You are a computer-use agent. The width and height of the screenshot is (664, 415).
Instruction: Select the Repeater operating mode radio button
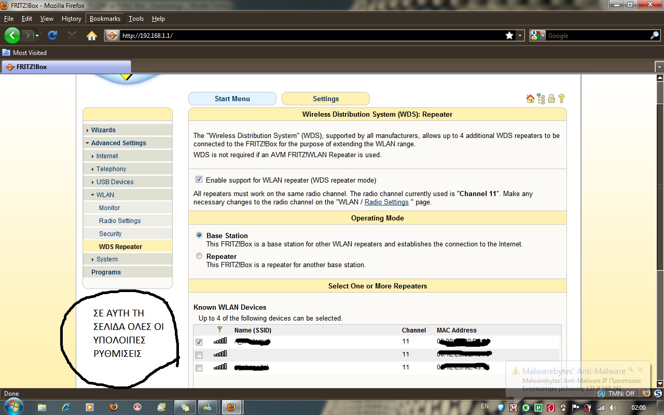(x=199, y=256)
